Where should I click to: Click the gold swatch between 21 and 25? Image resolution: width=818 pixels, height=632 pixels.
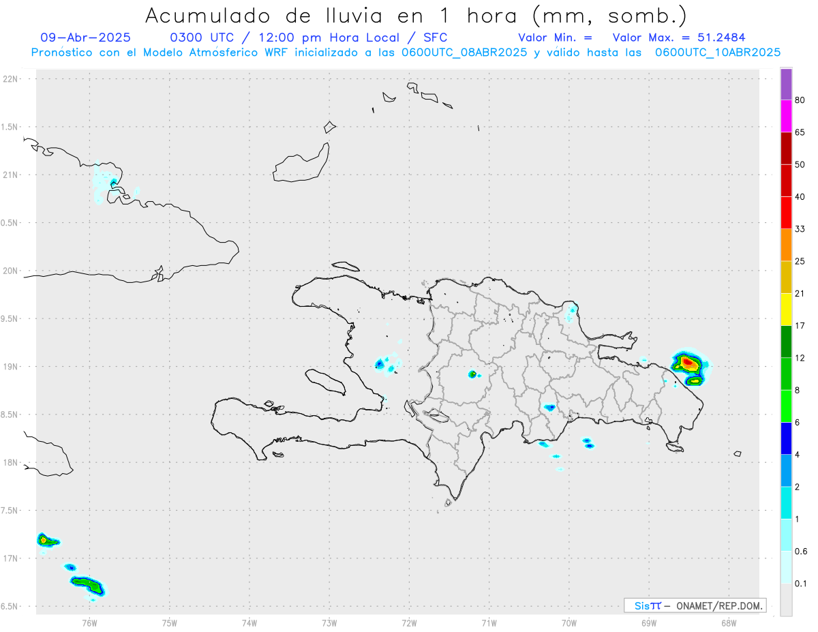[x=786, y=277]
